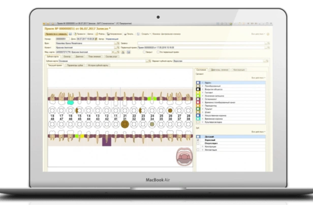The width and height of the screenshot is (313, 205).
Task: Toggle the Взрослый checkbox
Action: pos(198,140)
